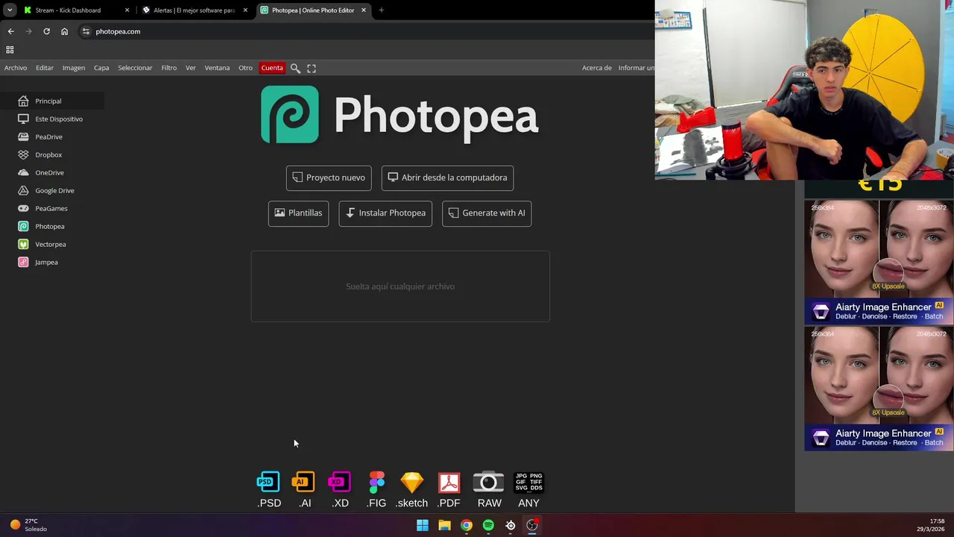The height and width of the screenshot is (537, 954).
Task: Click the file drop area
Action: click(400, 286)
